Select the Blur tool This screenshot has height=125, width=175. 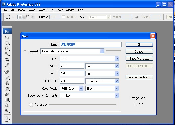(7, 105)
